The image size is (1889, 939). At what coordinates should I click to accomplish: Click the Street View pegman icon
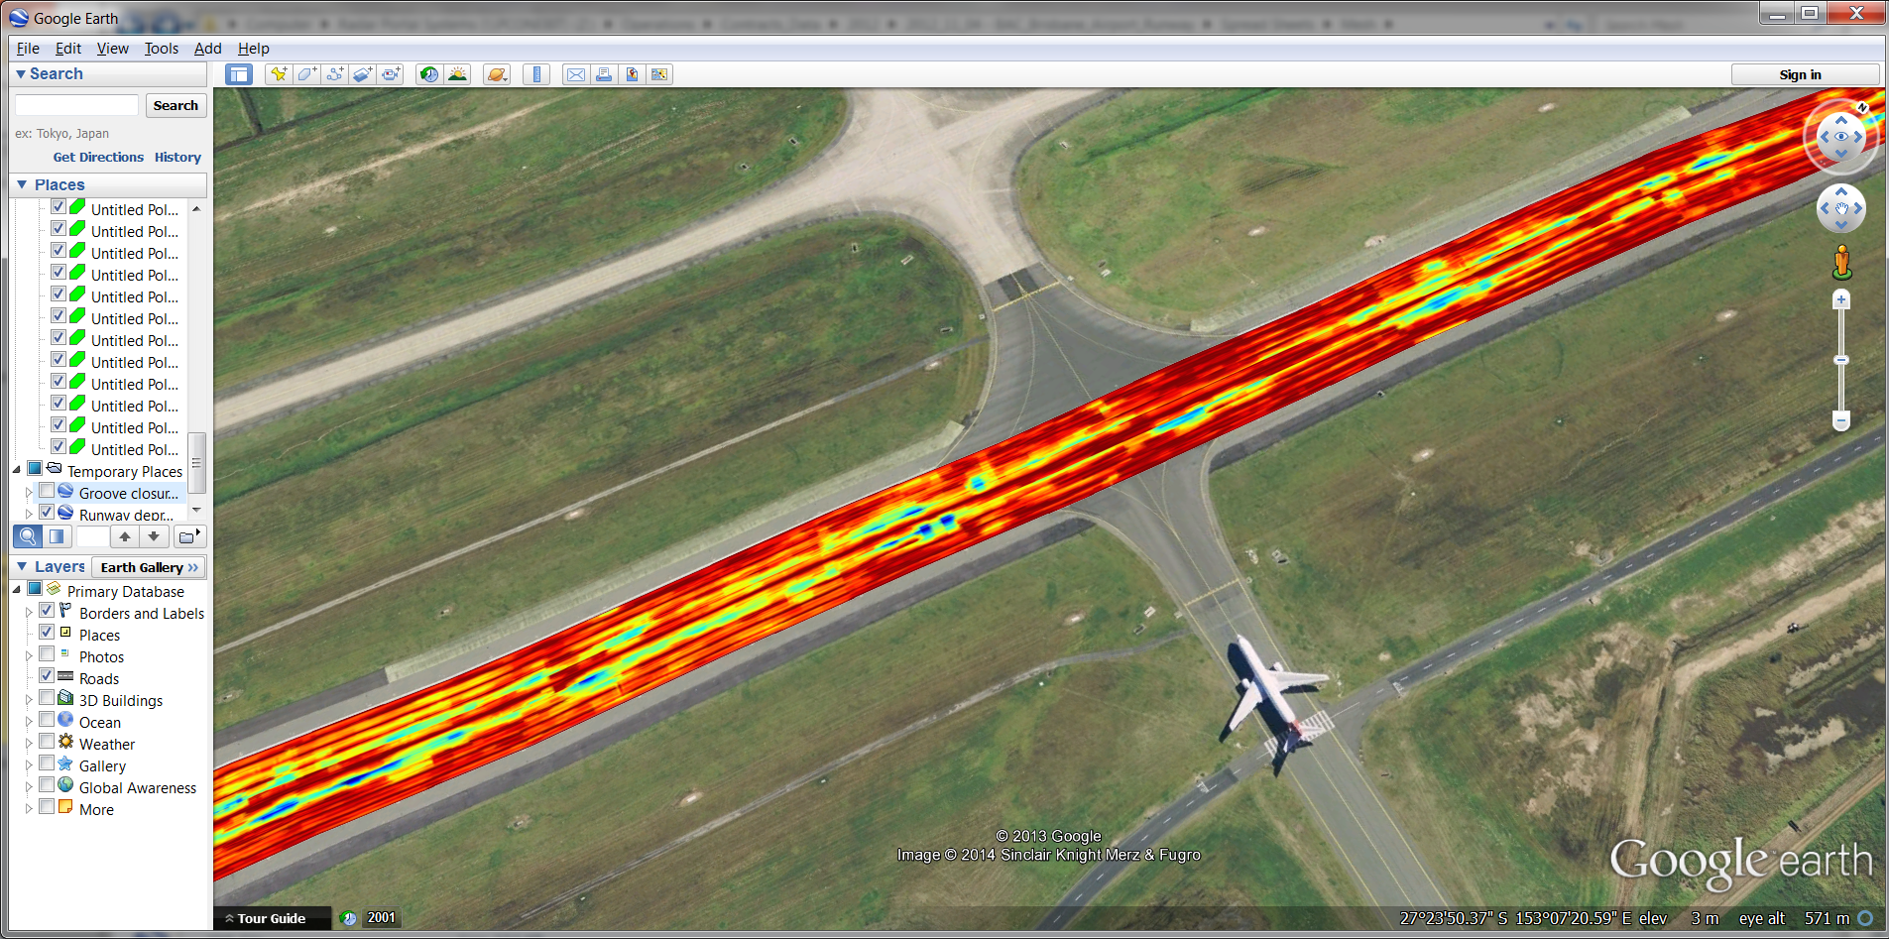pos(1841,262)
